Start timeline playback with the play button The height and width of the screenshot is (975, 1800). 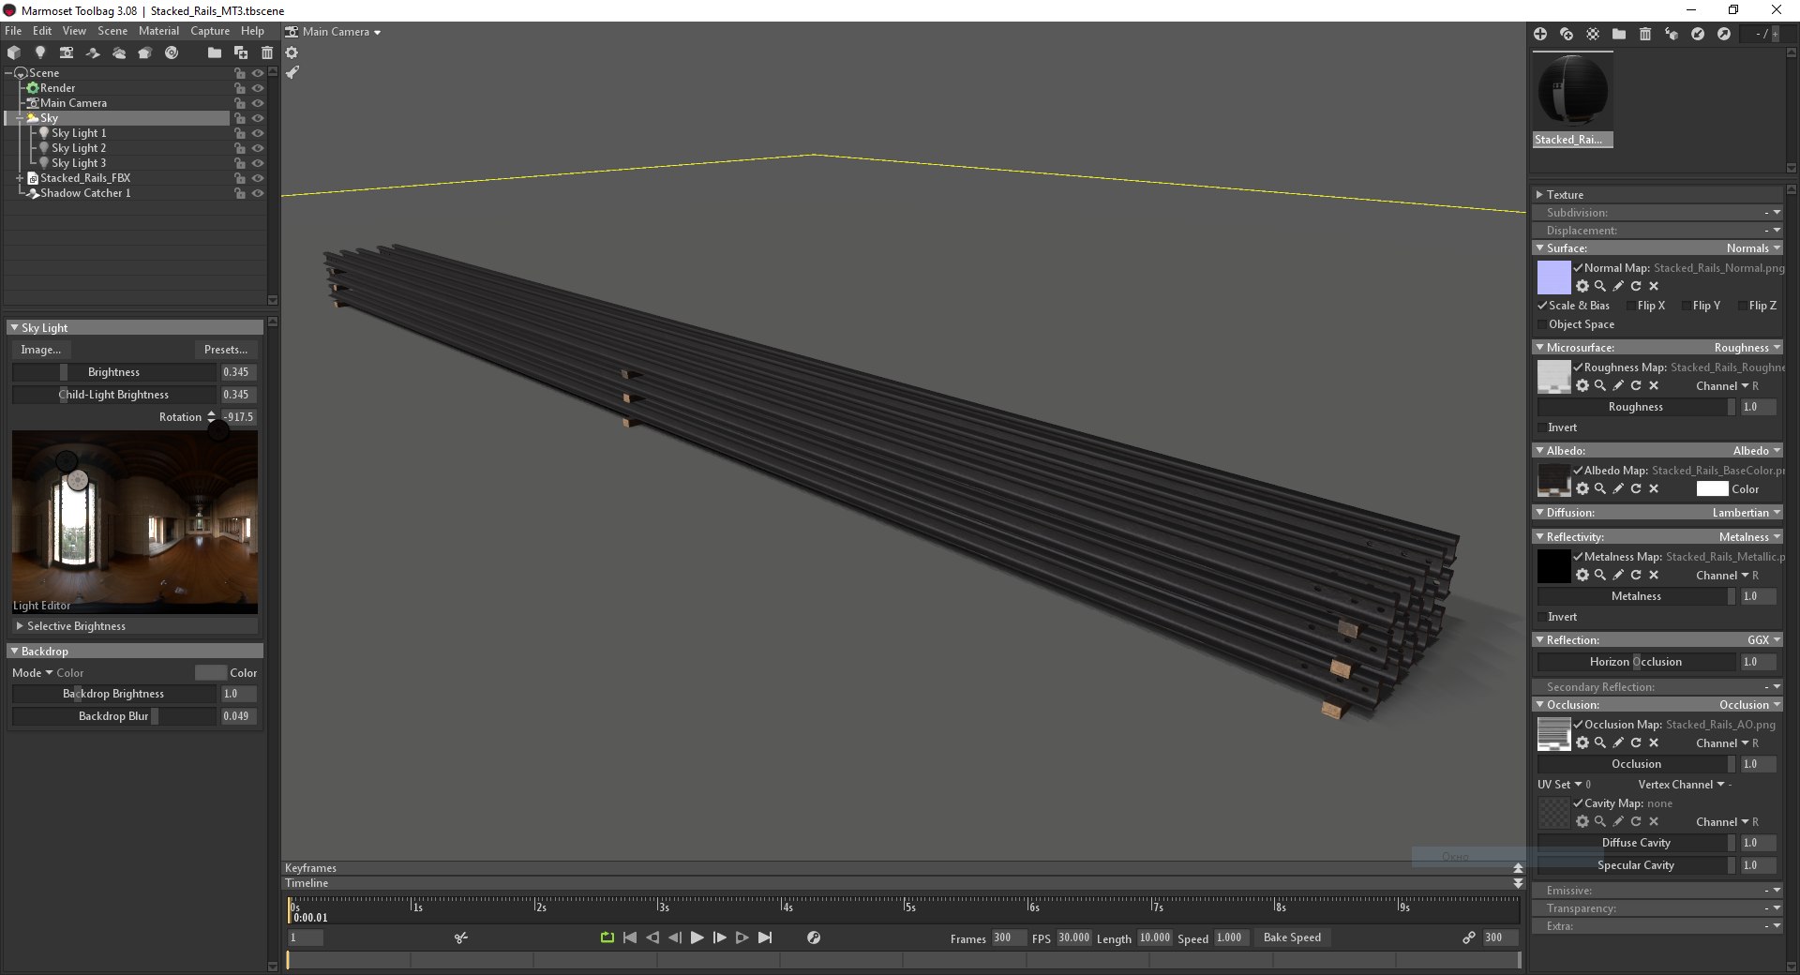pos(697,937)
